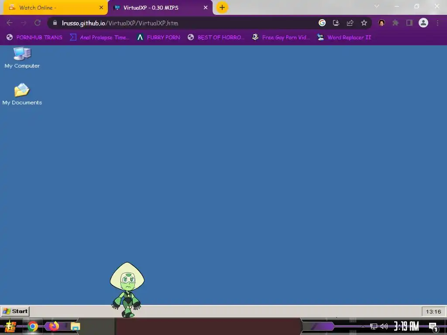Close the VirtualXP tab

tap(206, 8)
